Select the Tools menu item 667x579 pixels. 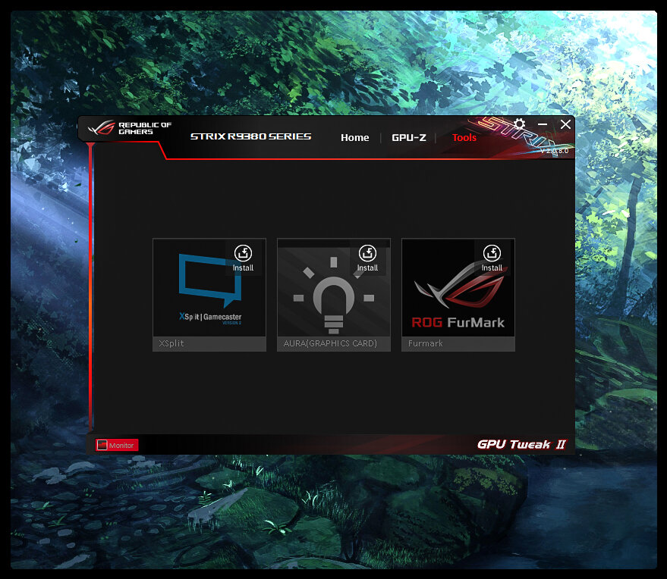pyautogui.click(x=464, y=138)
